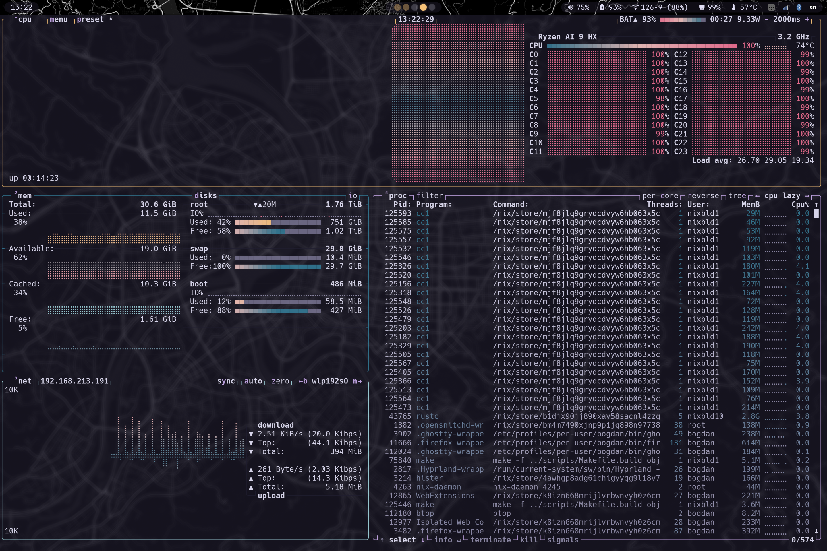Click the plus to increase update interval
This screenshot has height=551, width=827.
pyautogui.click(x=807, y=19)
